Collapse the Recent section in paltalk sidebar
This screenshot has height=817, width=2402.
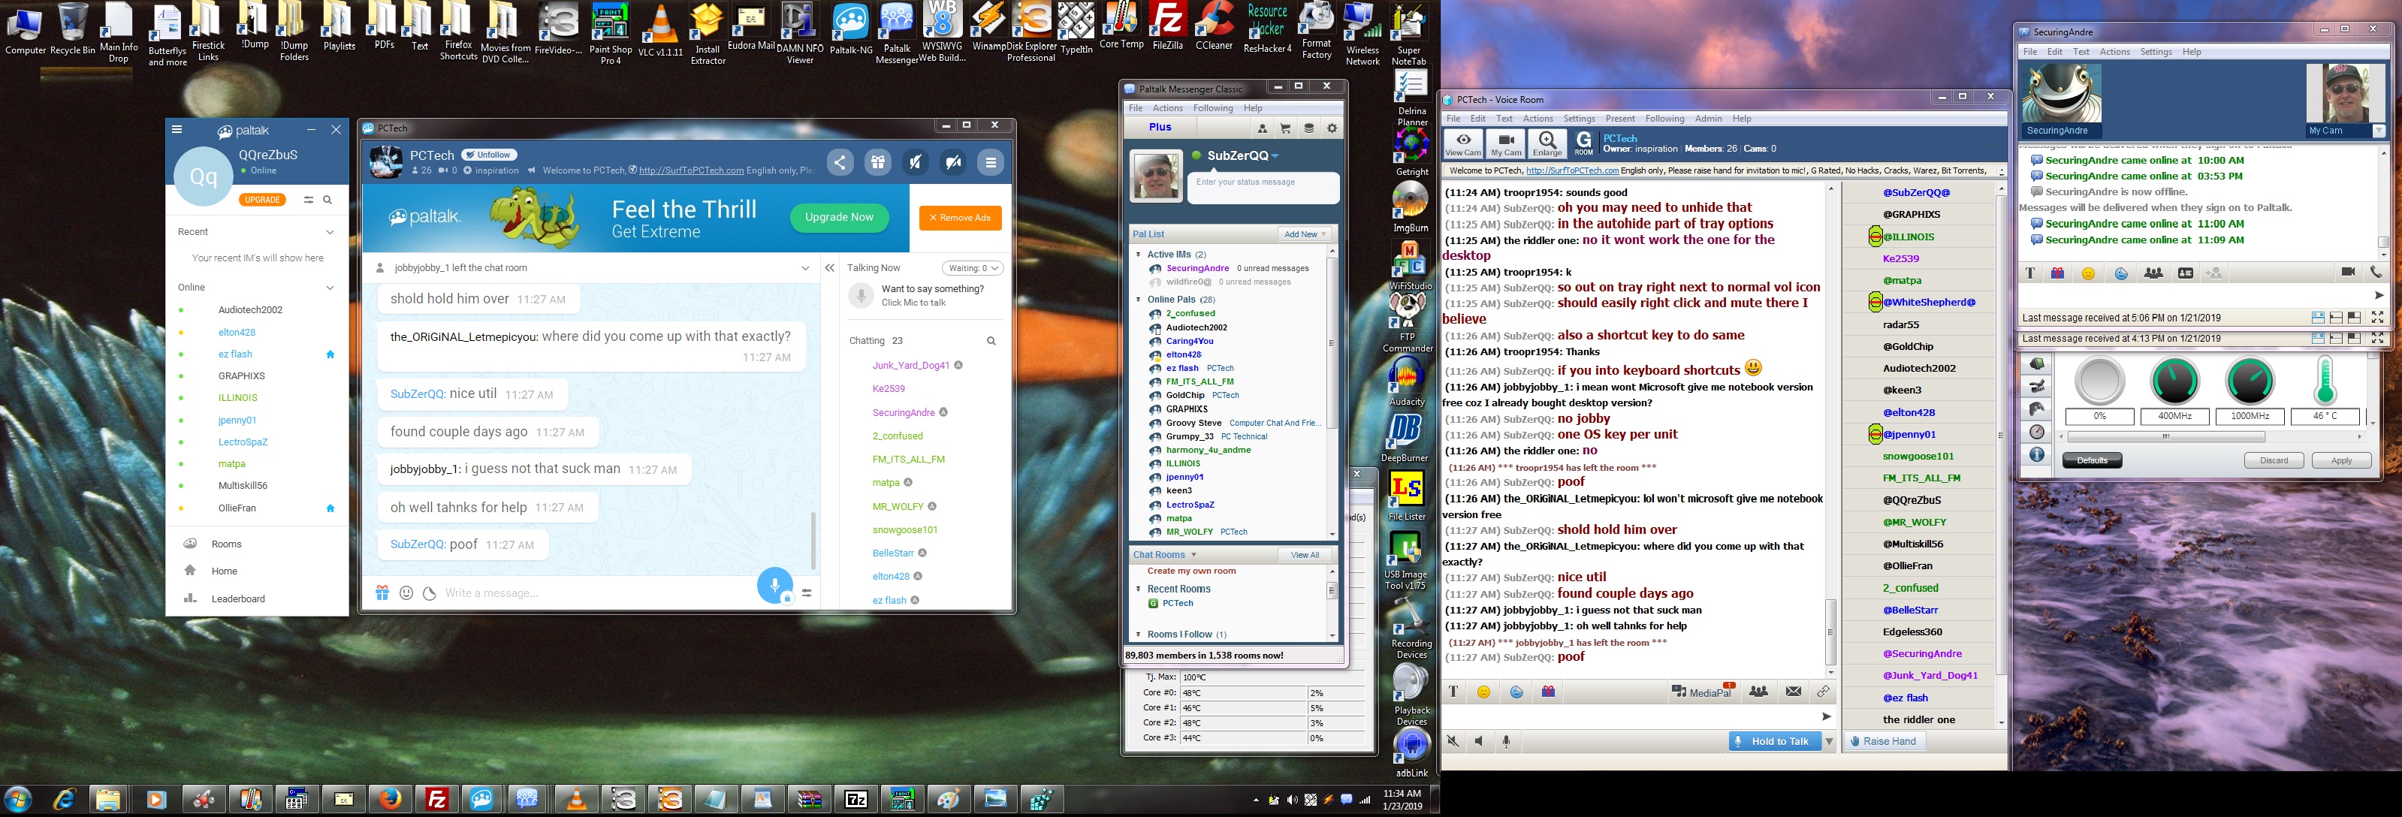point(329,231)
